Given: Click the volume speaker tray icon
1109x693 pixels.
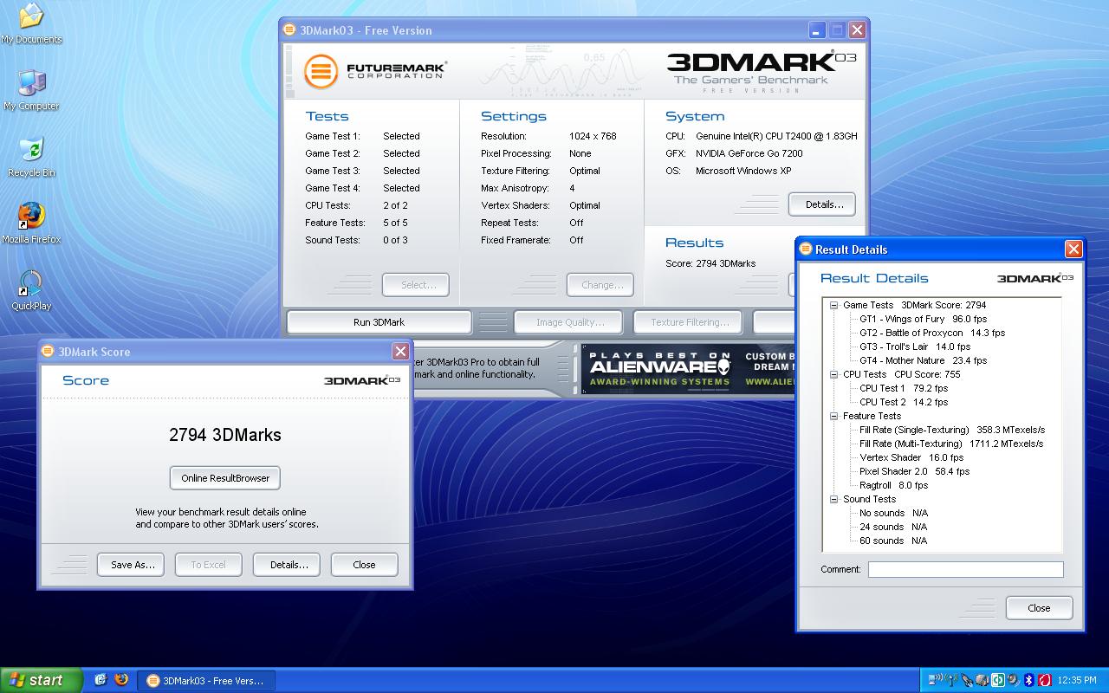Looking at the screenshot, I should [1014, 680].
